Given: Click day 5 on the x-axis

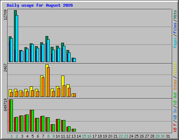Looking at the screenshot, I should pos(33,136).
